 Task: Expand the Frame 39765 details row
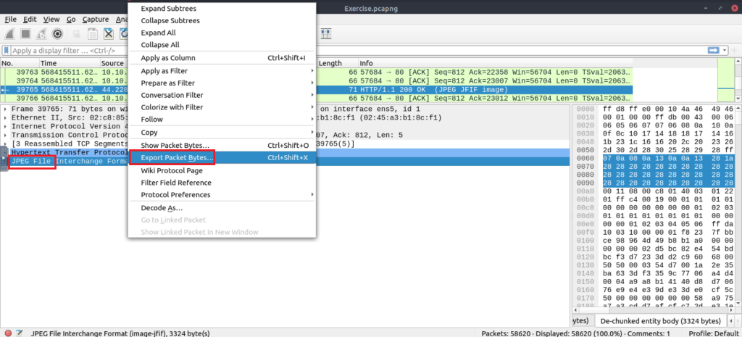click(7, 109)
